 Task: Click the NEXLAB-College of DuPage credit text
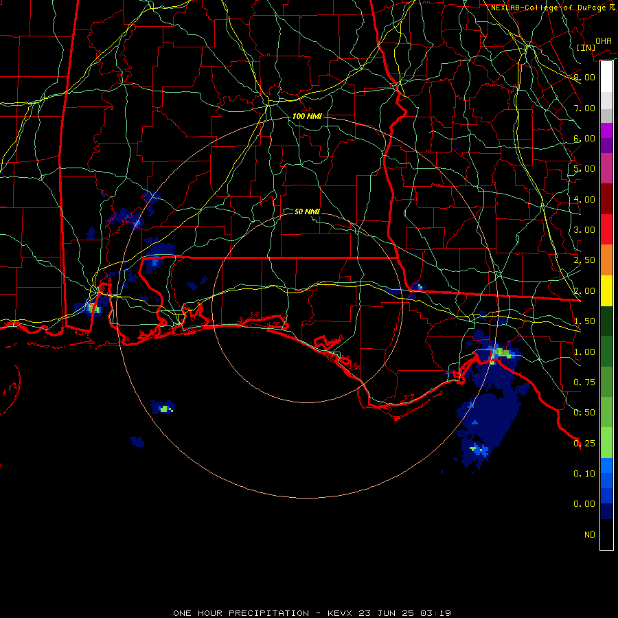pos(553,8)
